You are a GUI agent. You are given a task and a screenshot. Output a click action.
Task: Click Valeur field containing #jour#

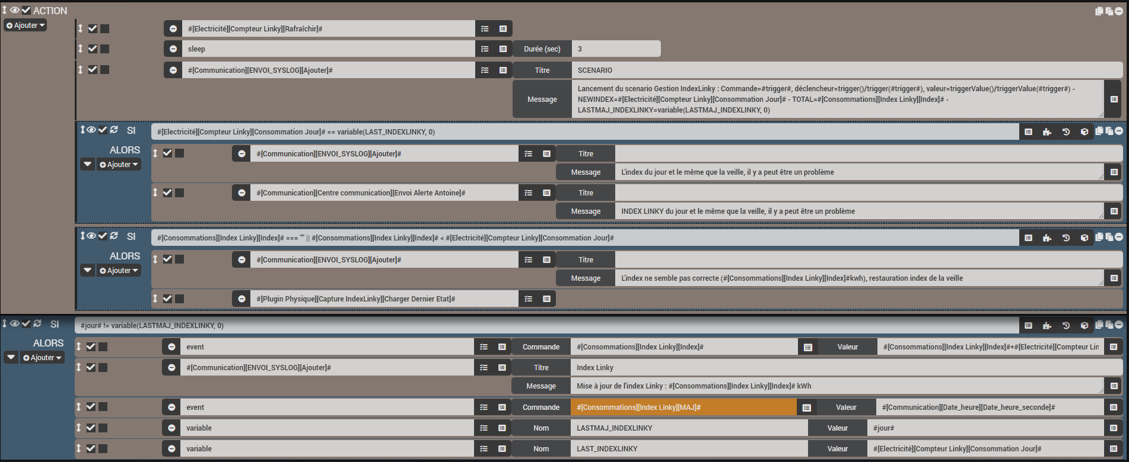[x=985, y=428]
